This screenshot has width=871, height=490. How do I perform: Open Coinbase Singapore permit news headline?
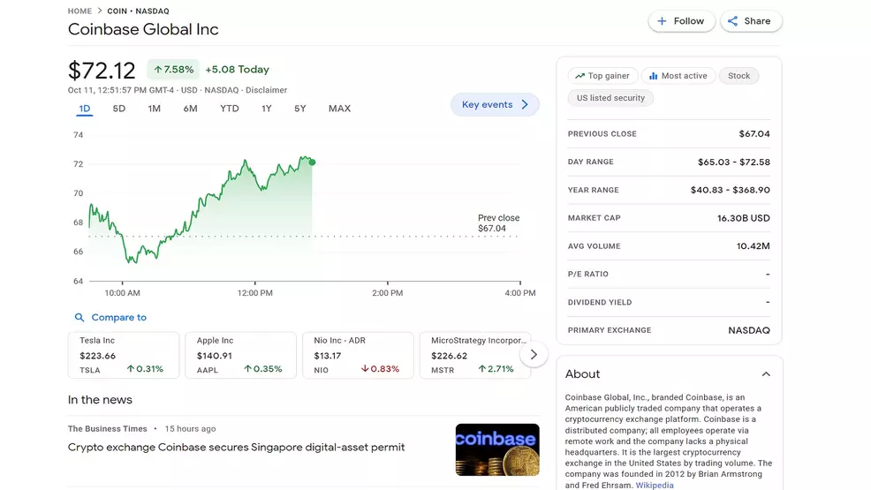coord(236,448)
